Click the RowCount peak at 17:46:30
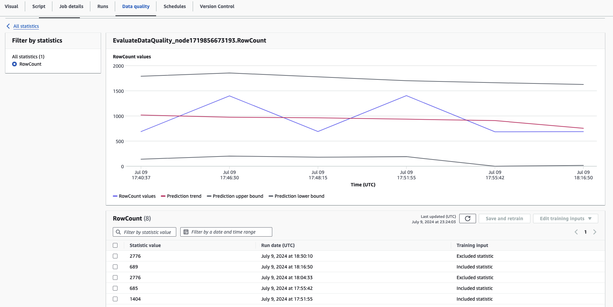 [230, 96]
